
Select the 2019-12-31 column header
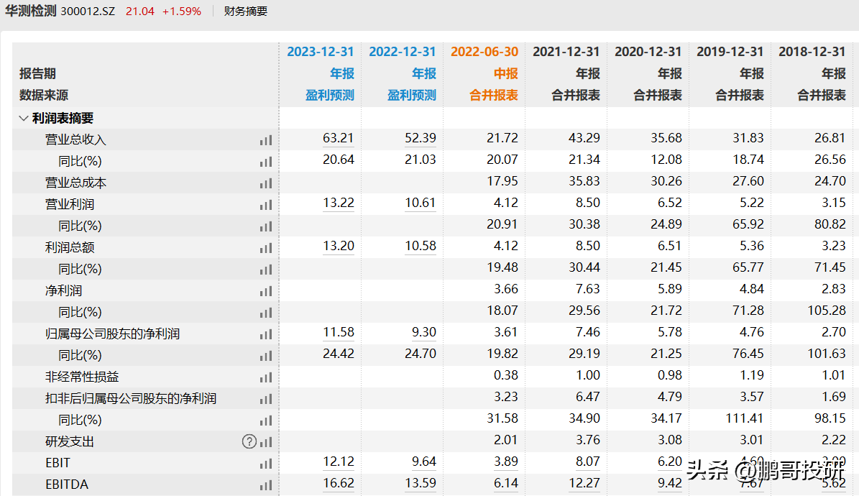[x=730, y=52]
